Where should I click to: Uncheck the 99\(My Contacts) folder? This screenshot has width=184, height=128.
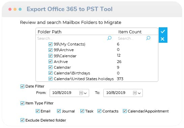tap(50, 44)
